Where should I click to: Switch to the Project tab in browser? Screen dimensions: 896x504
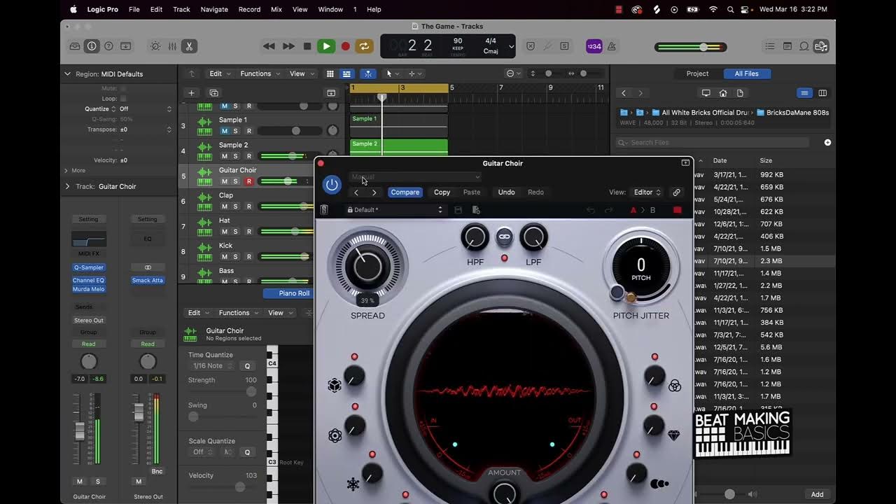pos(697,73)
